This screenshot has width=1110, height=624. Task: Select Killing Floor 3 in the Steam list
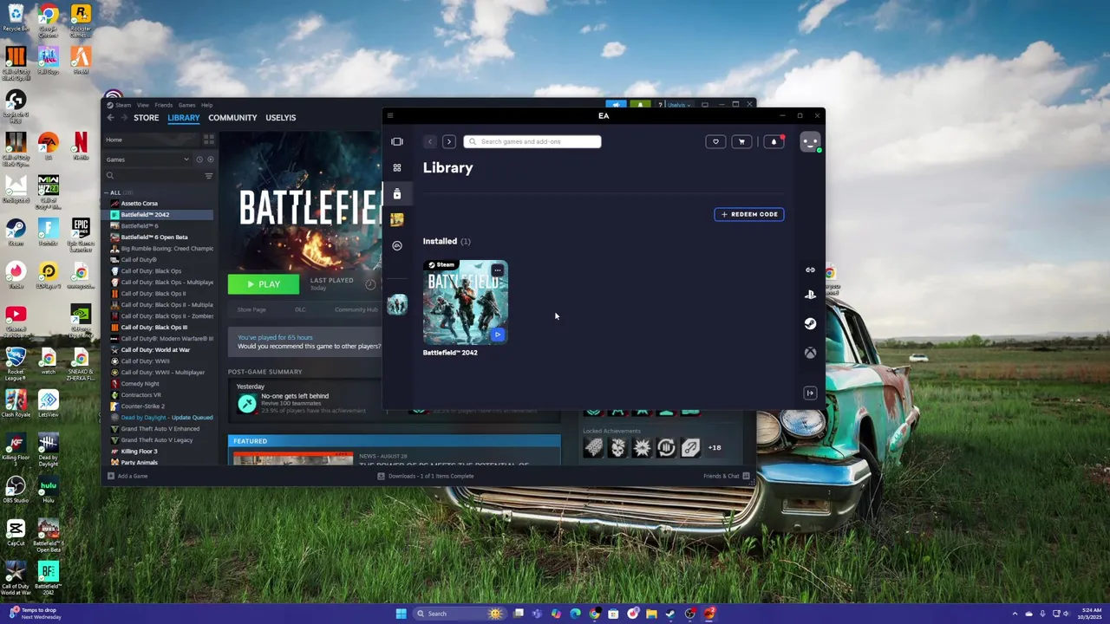139,452
